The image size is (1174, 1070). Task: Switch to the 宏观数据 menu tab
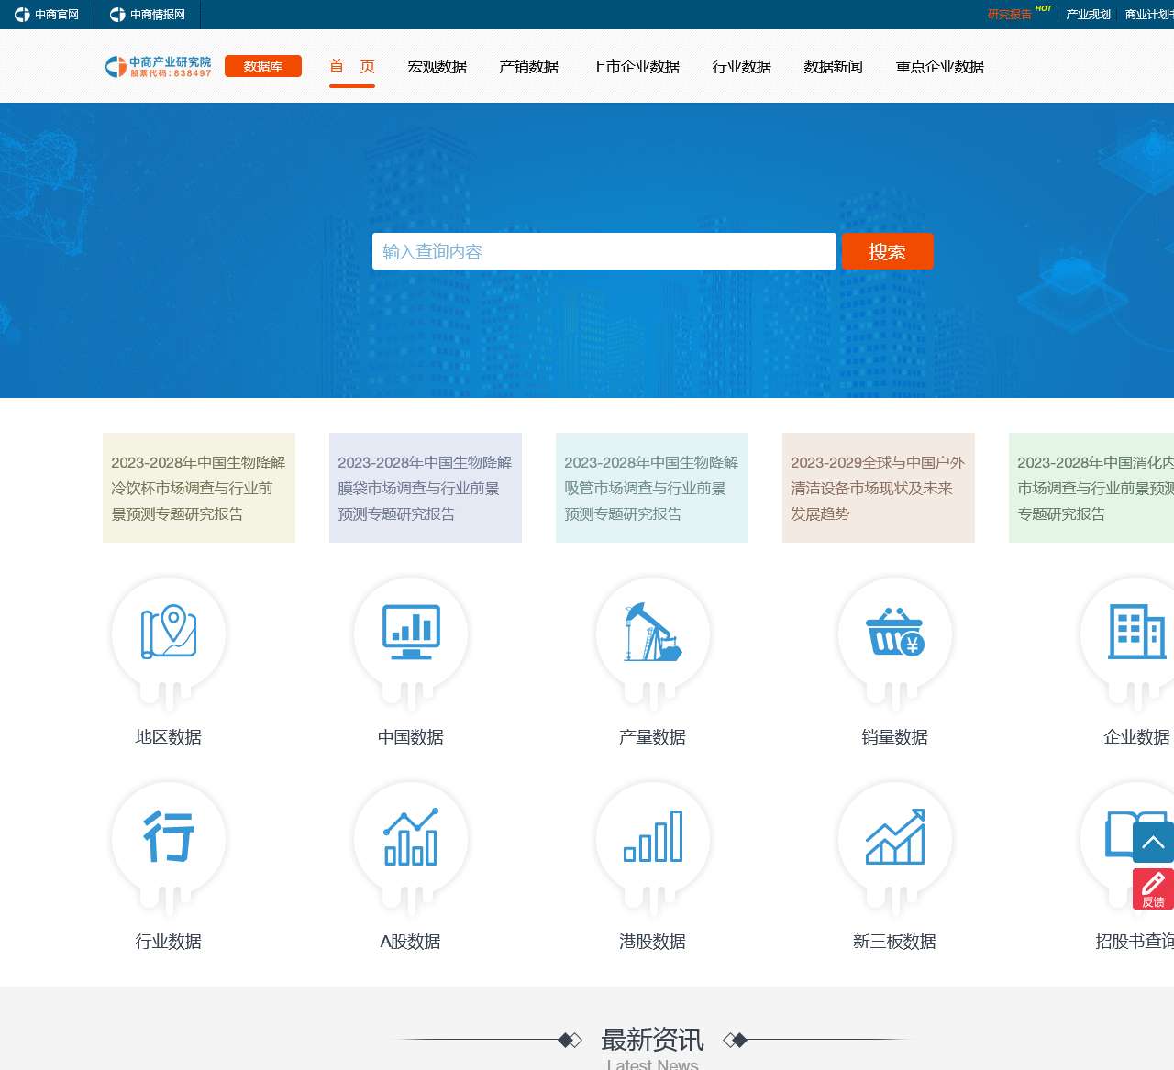pos(437,67)
